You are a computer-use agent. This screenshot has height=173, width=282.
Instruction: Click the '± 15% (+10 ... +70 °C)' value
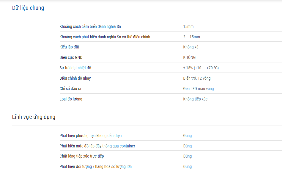click(201, 68)
